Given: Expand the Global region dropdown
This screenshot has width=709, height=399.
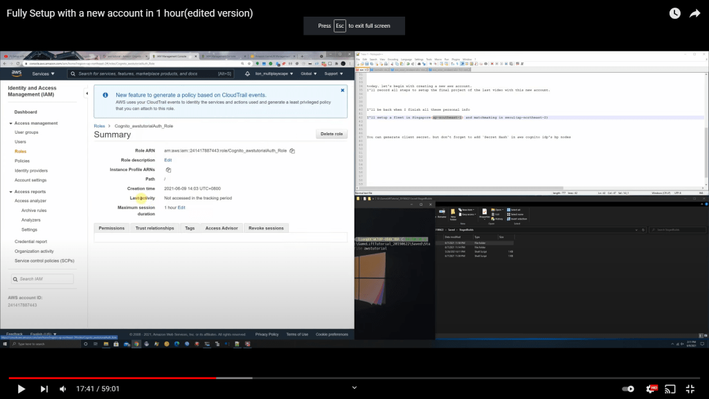Looking at the screenshot, I should point(309,73).
